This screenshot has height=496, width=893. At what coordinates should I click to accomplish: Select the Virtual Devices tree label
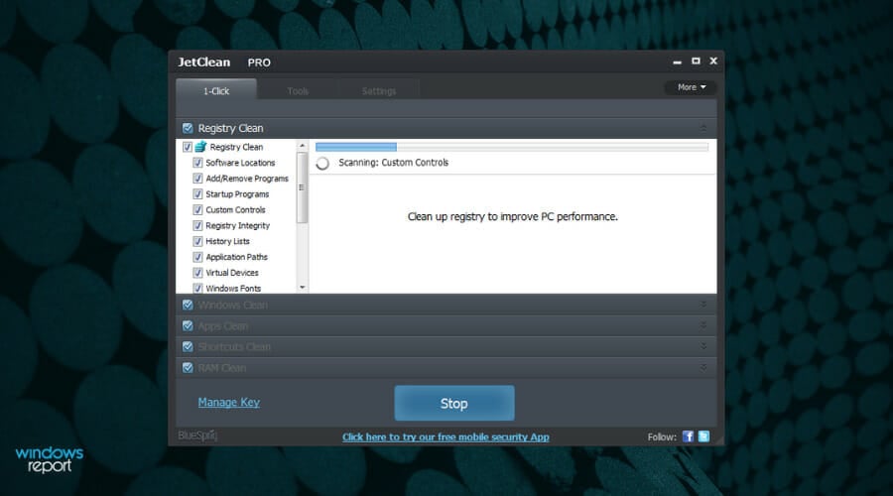232,273
